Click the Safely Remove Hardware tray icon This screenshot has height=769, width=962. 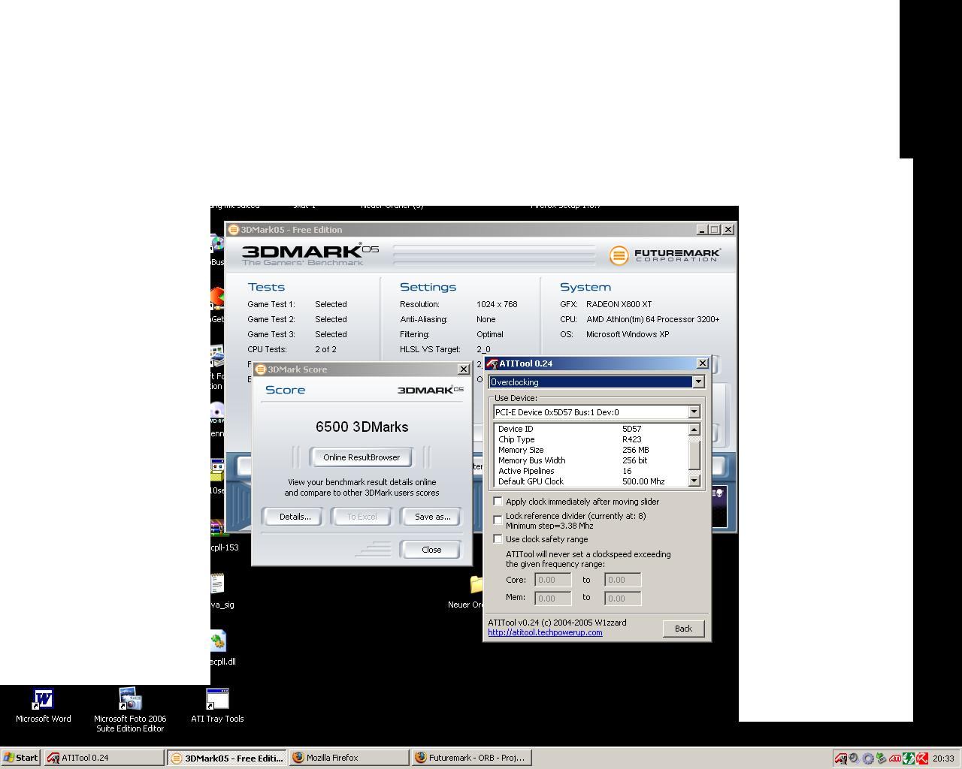point(882,758)
